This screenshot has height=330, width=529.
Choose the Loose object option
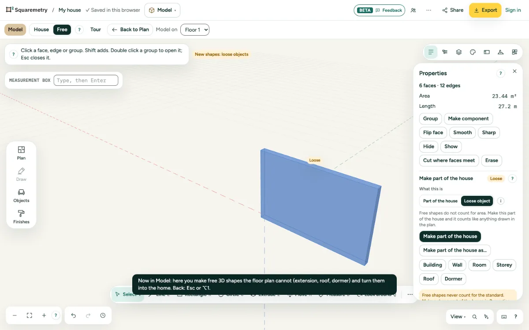tap(477, 201)
